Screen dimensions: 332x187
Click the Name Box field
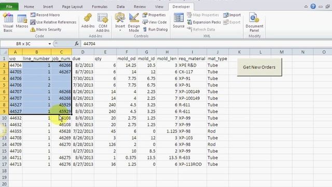click(24, 44)
